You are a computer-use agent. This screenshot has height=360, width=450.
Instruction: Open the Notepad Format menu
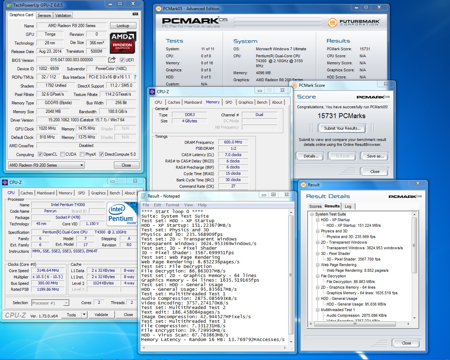[173, 205]
